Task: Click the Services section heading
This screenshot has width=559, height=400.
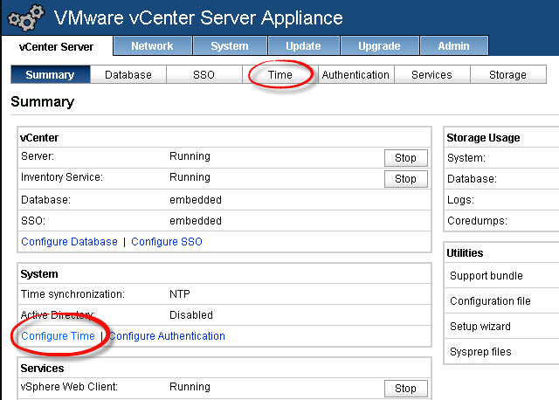Action: pos(42,369)
